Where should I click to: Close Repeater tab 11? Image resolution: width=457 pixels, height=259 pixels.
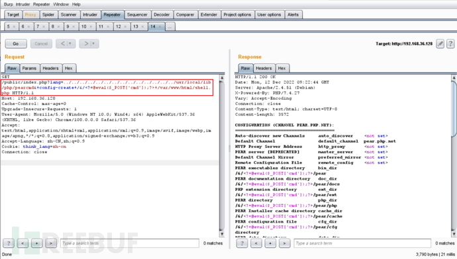[108, 26]
